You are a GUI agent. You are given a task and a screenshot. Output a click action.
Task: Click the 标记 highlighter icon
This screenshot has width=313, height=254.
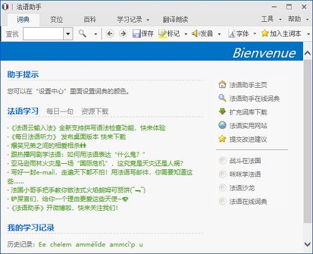162,34
